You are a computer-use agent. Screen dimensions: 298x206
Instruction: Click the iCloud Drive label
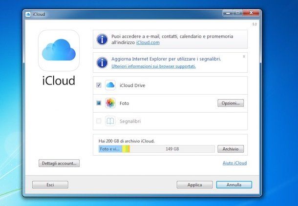click(x=132, y=85)
